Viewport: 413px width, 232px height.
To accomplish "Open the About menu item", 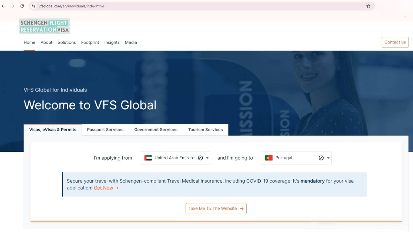I will [x=46, y=42].
